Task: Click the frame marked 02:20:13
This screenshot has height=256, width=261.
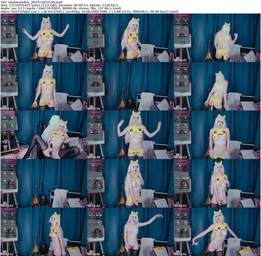Action: [217, 135]
